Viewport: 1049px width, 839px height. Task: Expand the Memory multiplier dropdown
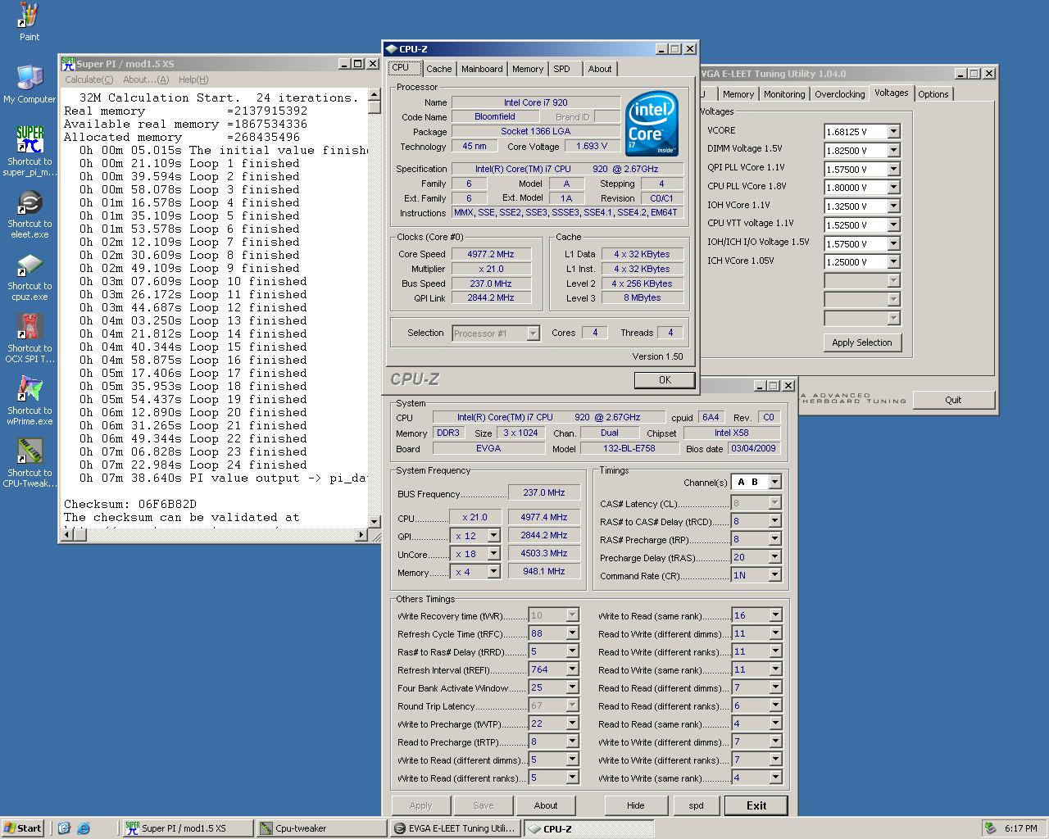493,571
